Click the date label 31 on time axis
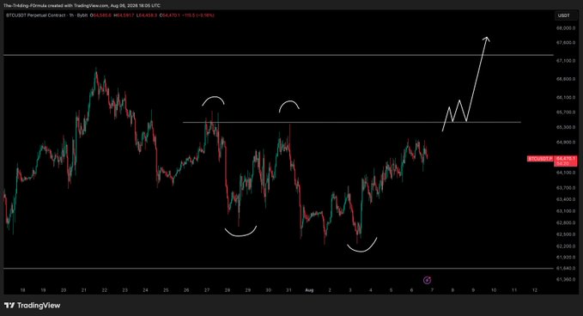 (288, 290)
